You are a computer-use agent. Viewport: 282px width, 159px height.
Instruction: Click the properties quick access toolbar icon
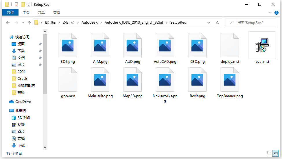pyautogui.click(x=16, y=5)
